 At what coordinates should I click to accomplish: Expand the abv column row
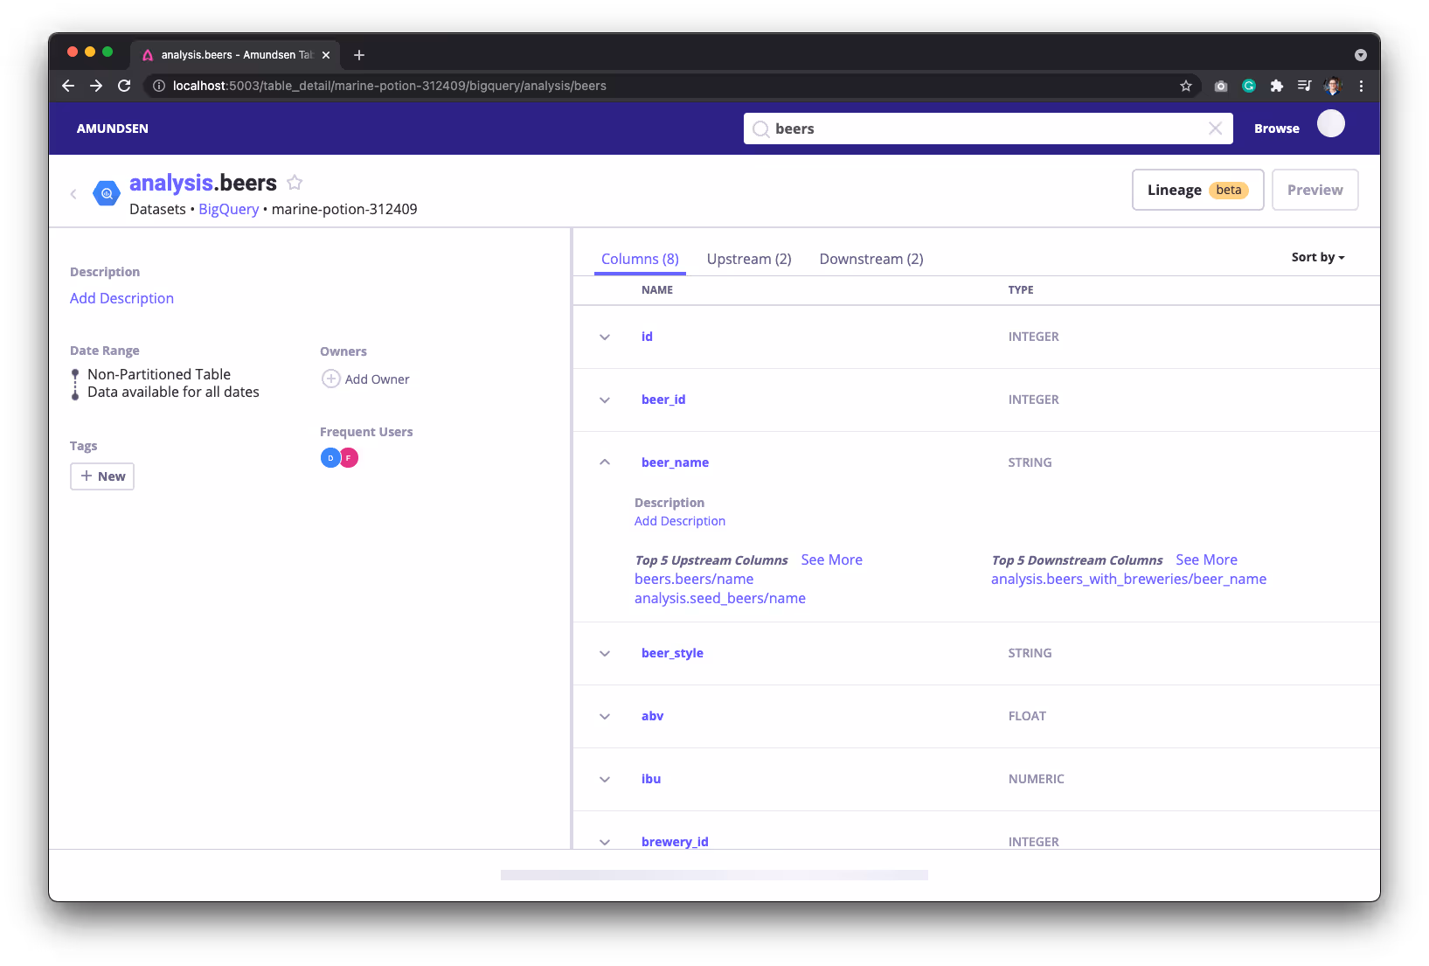pos(605,716)
